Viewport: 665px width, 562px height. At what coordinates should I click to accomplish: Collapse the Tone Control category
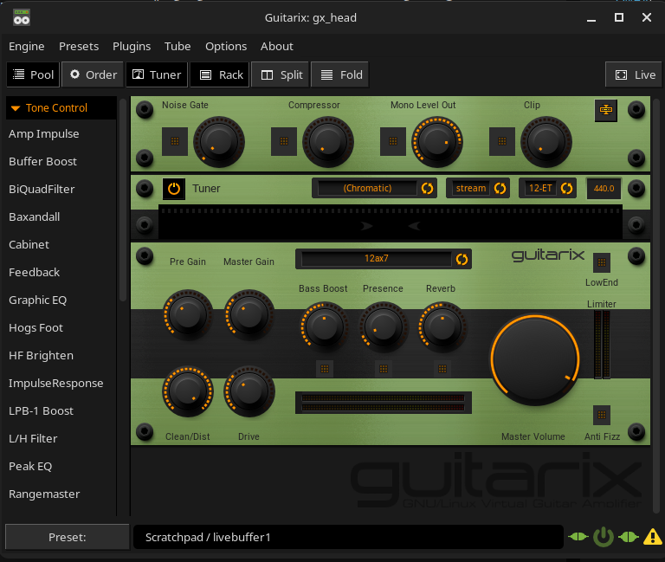(x=61, y=107)
